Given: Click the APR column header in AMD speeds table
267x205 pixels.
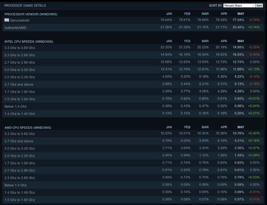Looking at the screenshot, I should tap(224, 127).
